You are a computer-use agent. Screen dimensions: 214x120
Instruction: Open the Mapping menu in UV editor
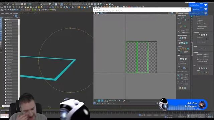[109, 11]
